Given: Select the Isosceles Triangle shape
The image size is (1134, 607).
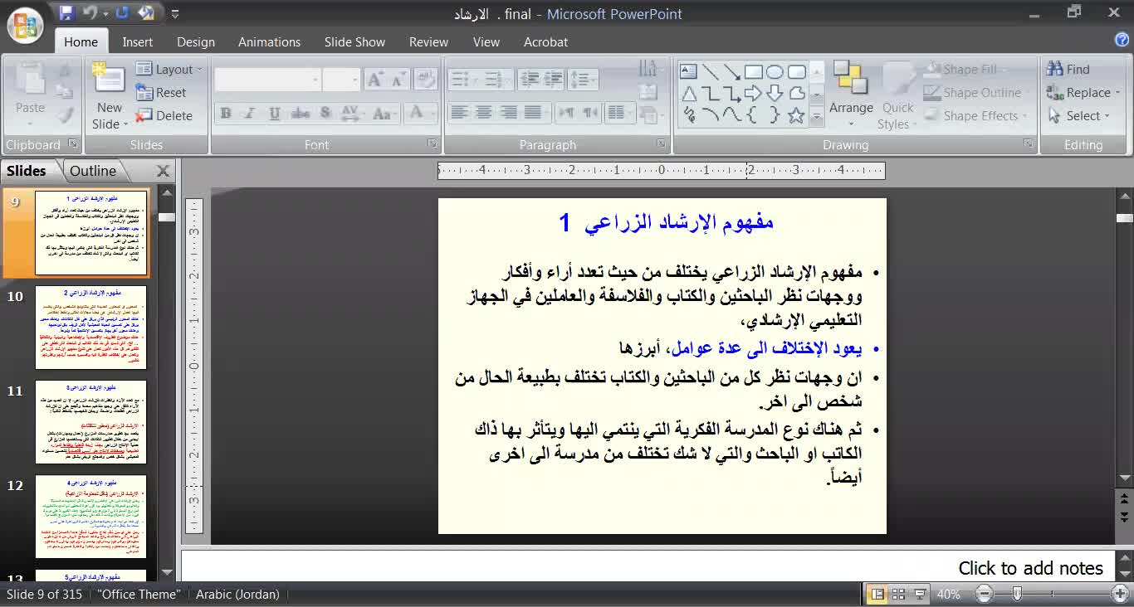Looking at the screenshot, I should [688, 93].
